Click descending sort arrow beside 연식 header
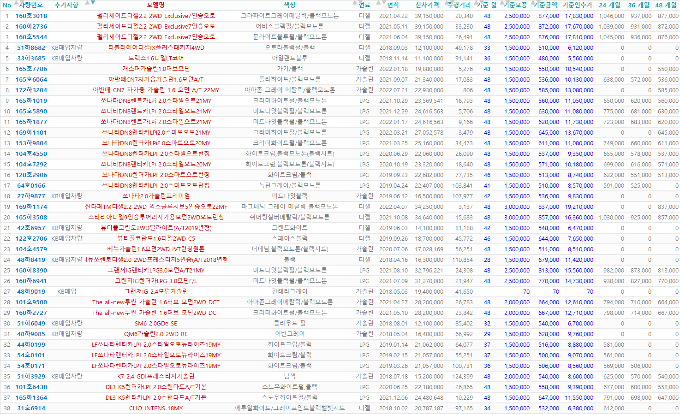Viewport: 680px width, 414px height. [x=384, y=2]
